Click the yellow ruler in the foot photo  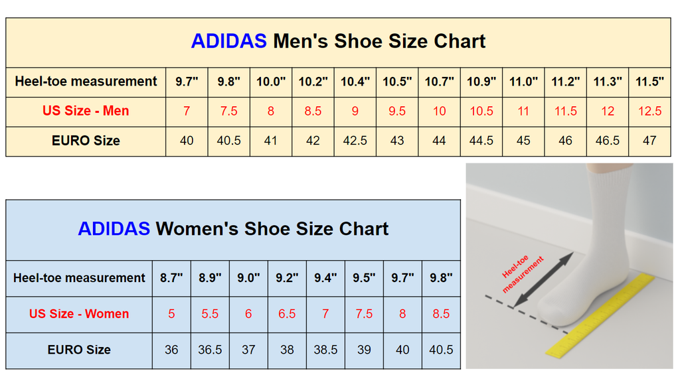coord(600,316)
